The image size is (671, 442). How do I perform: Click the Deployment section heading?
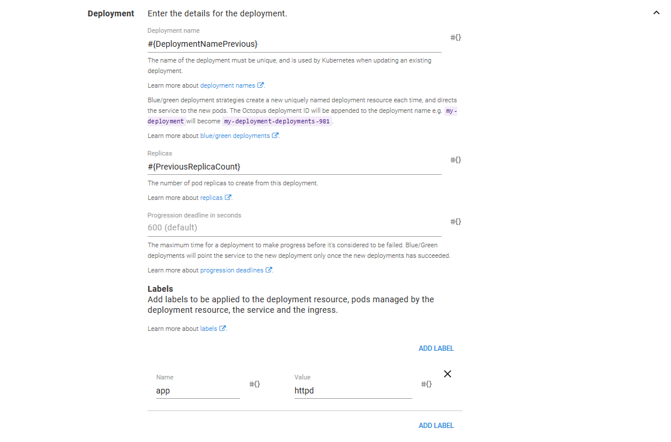pyautogui.click(x=111, y=13)
